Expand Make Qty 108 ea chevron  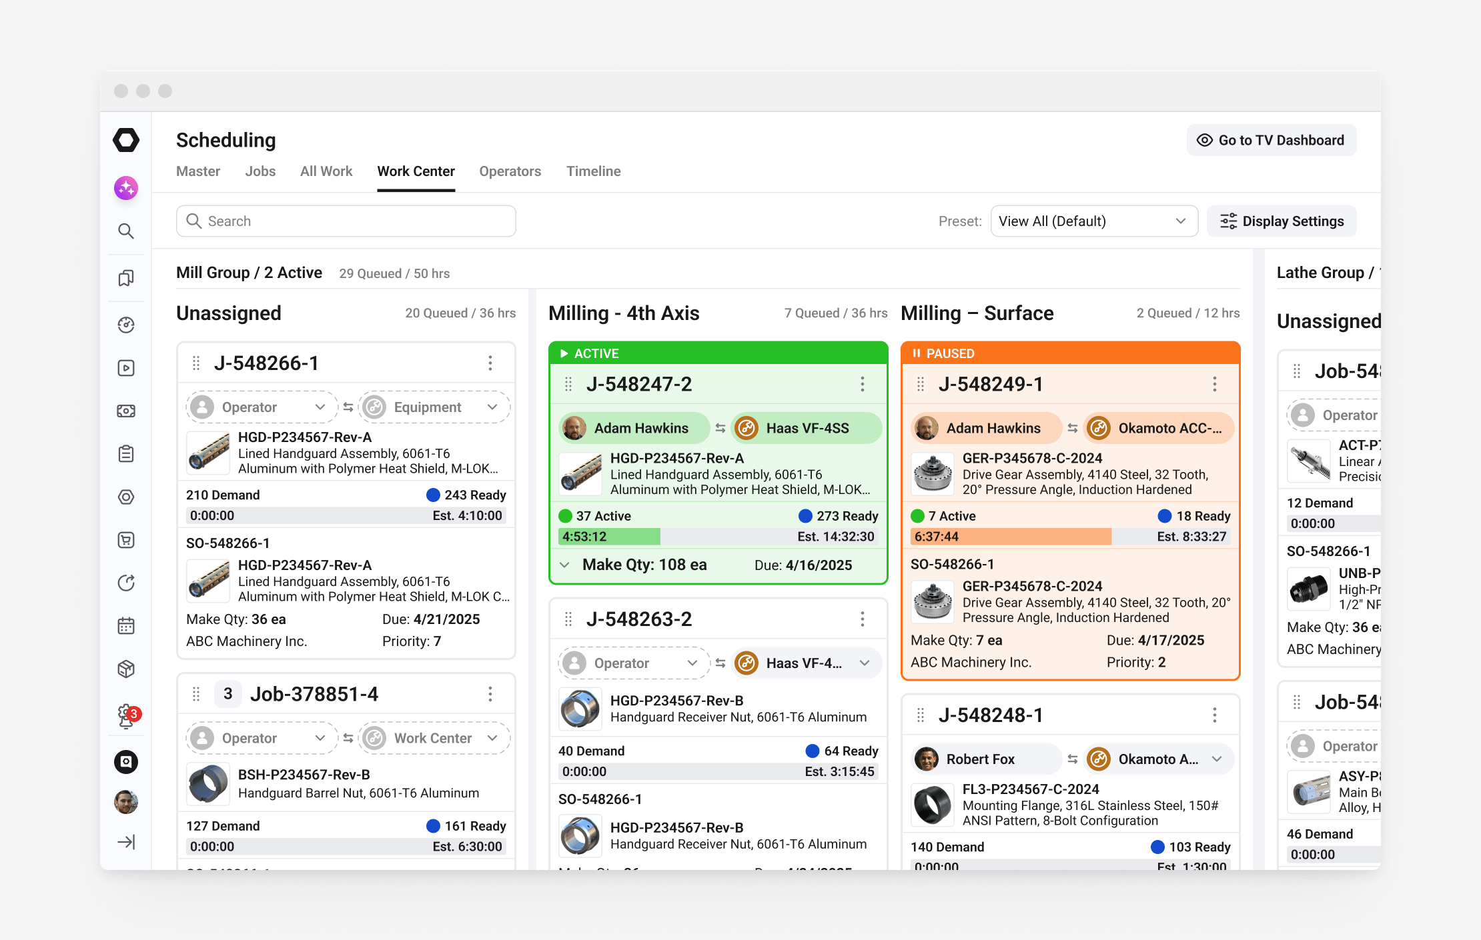[x=565, y=565]
